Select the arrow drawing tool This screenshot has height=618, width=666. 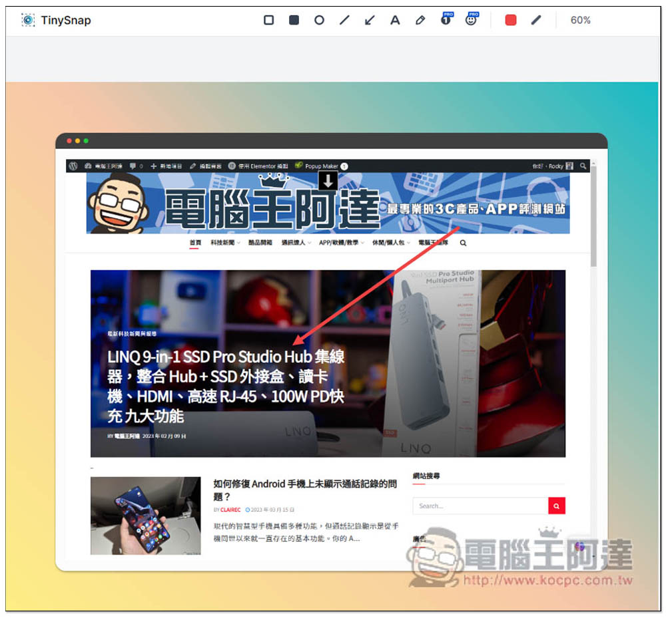pos(370,20)
